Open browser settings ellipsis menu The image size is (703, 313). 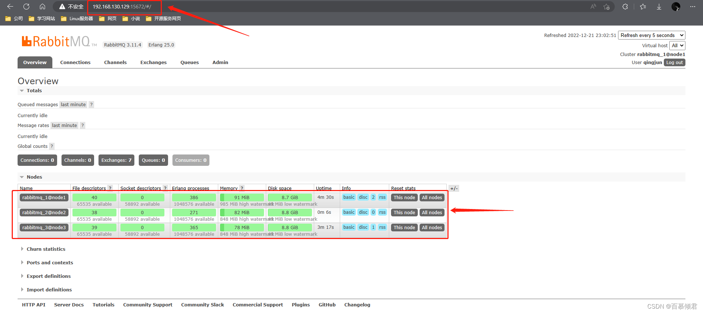tap(693, 7)
